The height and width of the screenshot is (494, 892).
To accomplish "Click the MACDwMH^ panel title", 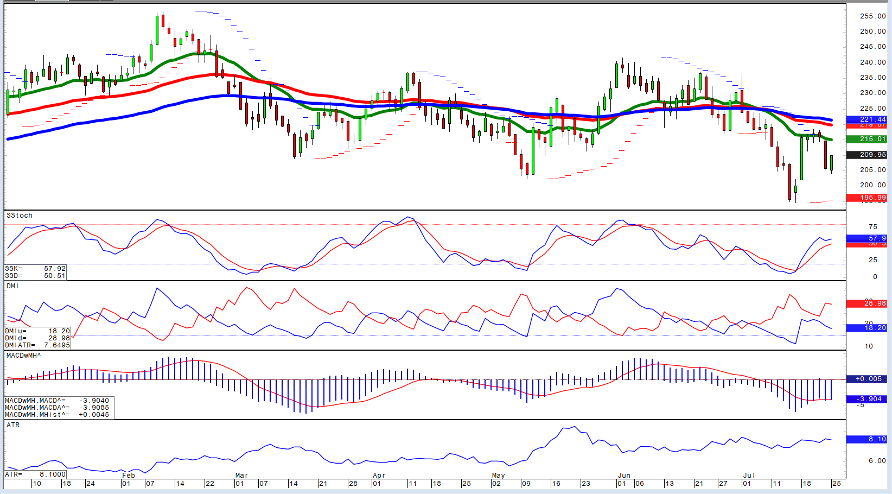I will pos(23,356).
